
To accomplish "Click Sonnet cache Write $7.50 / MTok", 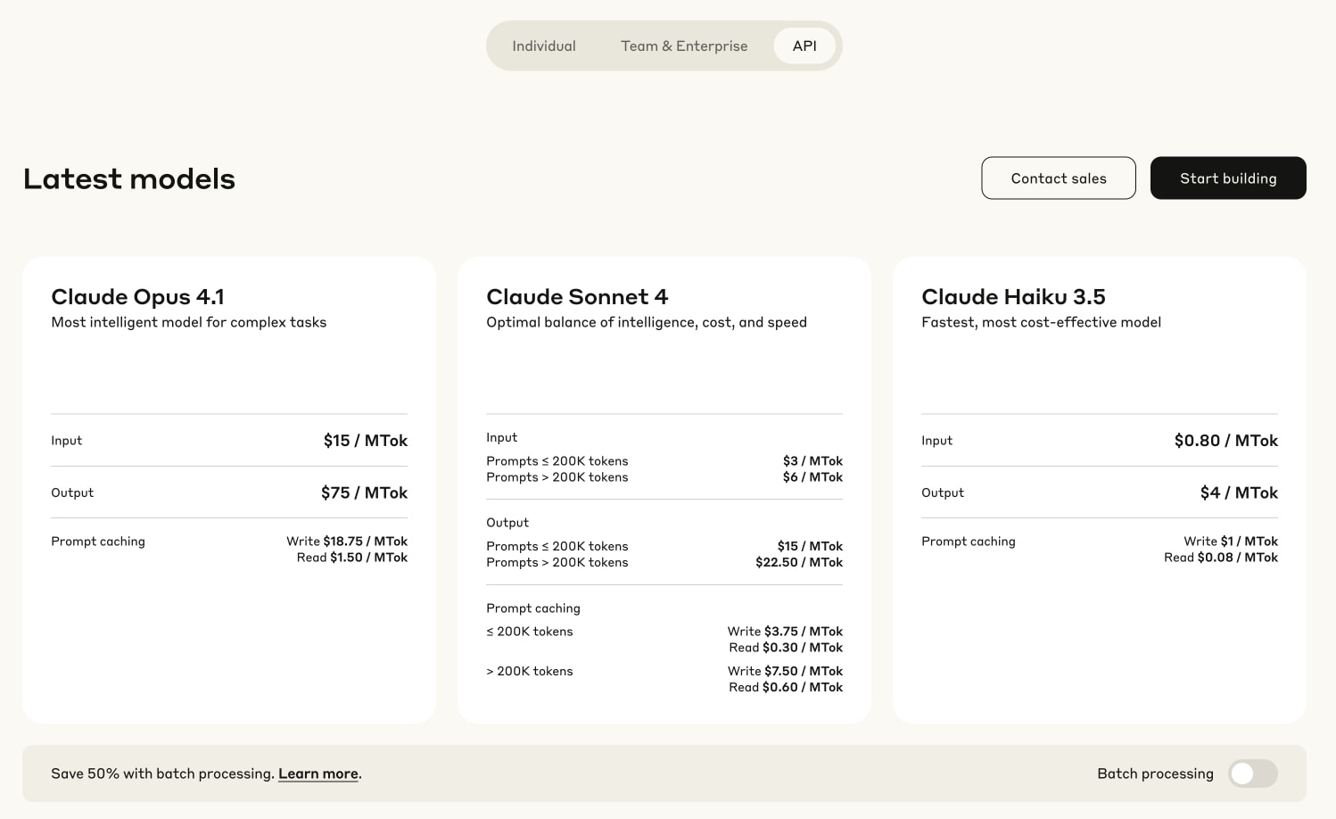I will pyautogui.click(x=785, y=671).
